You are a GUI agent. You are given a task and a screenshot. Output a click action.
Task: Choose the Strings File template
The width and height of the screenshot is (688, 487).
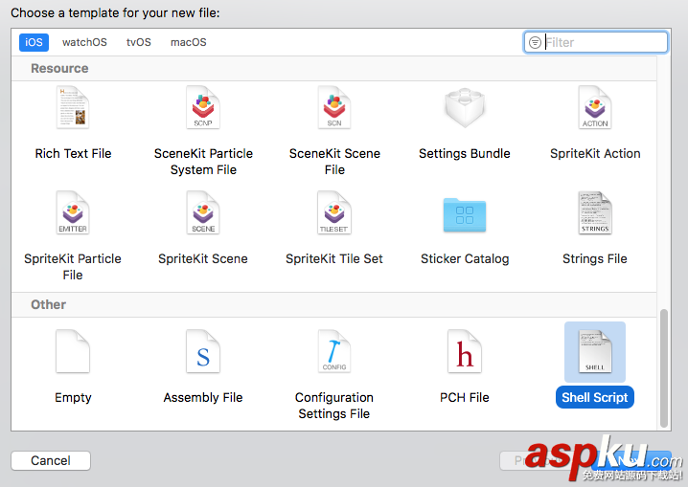click(x=595, y=213)
